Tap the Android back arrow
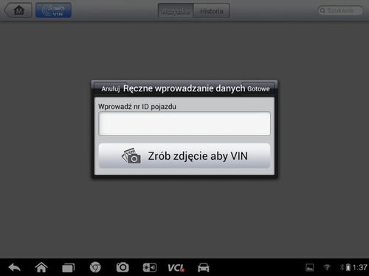The width and height of the screenshot is (369, 276). 15,267
